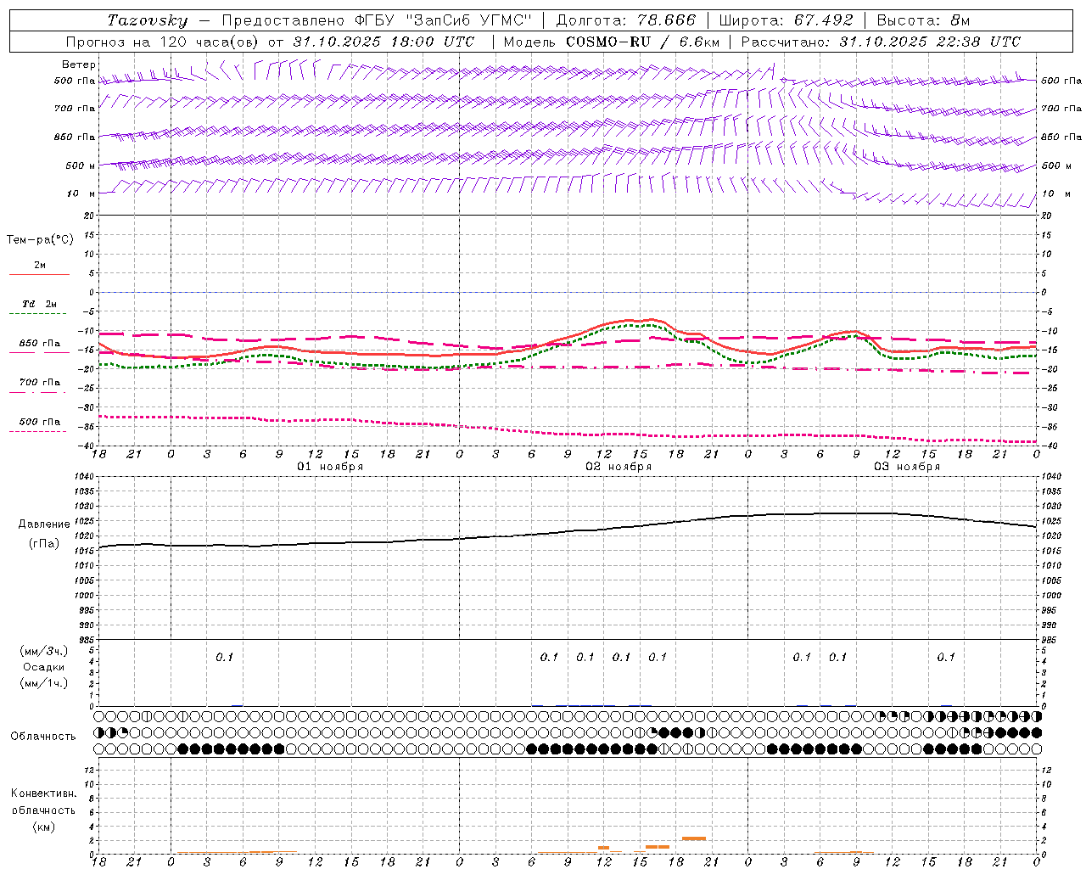Click the 500 м wind level label at left
Screen dimensions: 1086x869
click(x=81, y=165)
